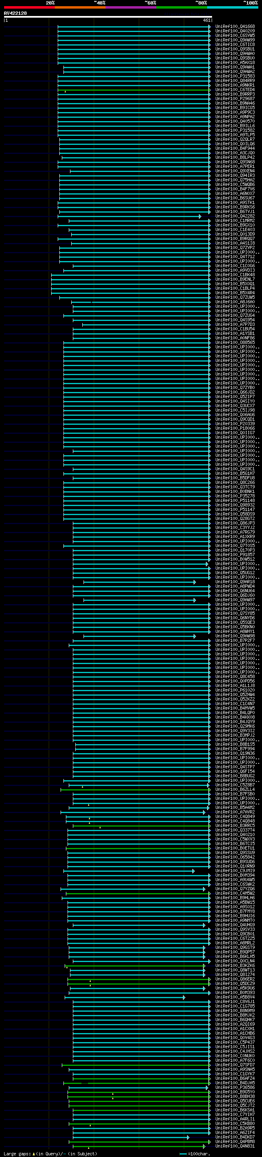The width and height of the screenshot is (262, 1157).
Task: Open hit UniRef100_A9S012
Action: (235, 906)
